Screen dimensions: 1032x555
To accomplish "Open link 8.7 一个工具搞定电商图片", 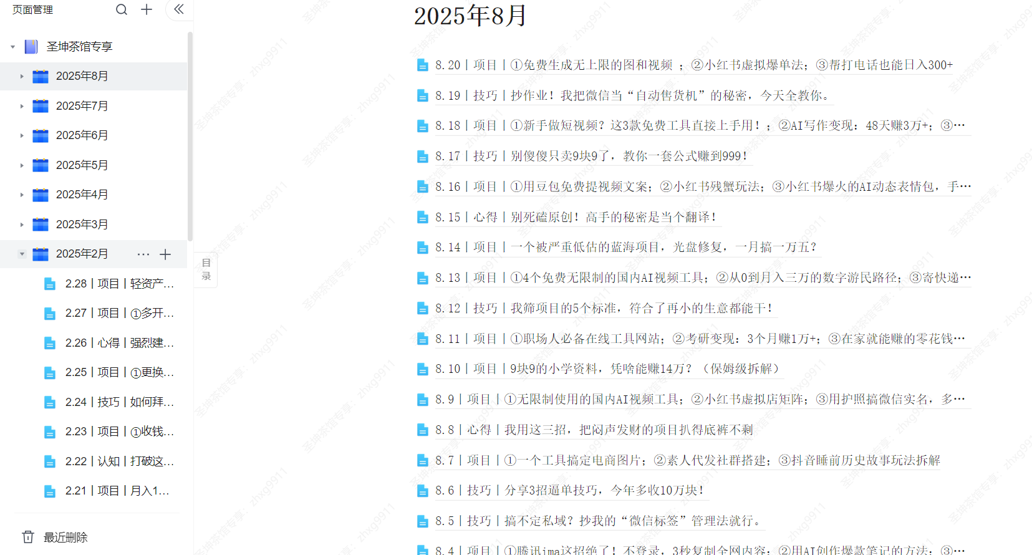I will point(688,460).
